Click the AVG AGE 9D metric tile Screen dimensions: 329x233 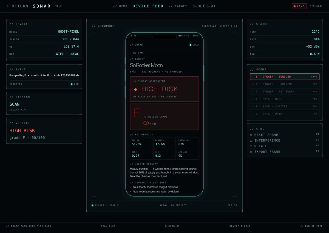pos(188,154)
